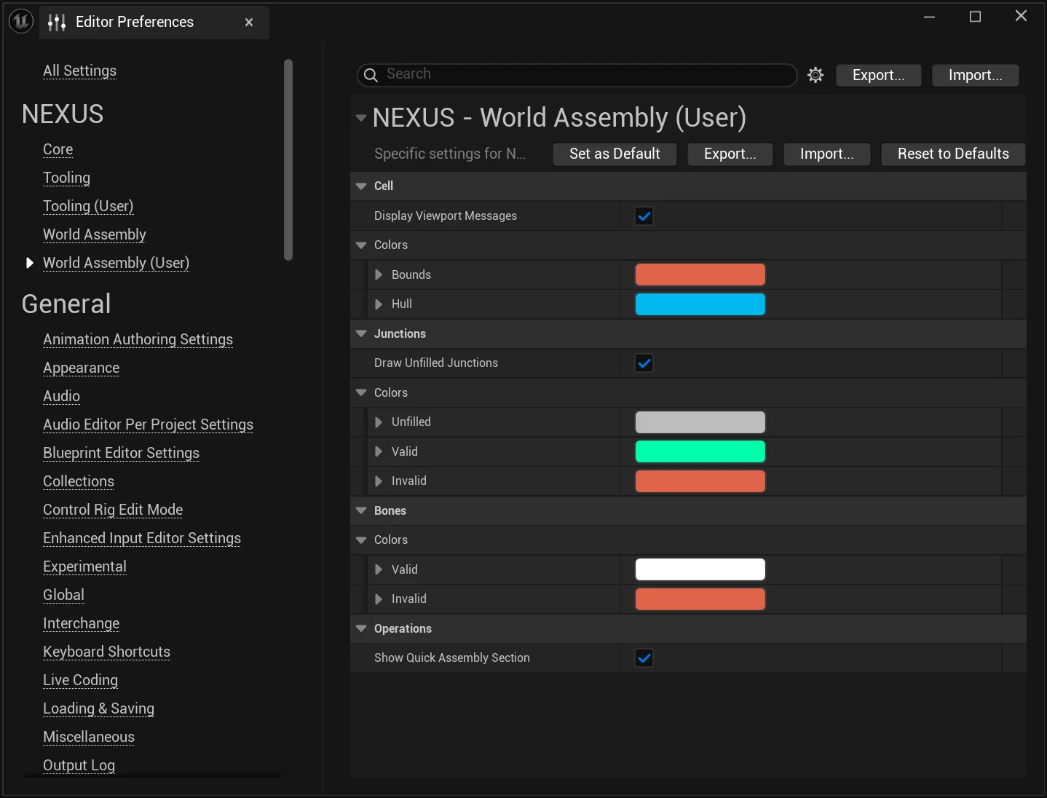Collapse the Colors group under Junctions

pyautogui.click(x=361, y=392)
